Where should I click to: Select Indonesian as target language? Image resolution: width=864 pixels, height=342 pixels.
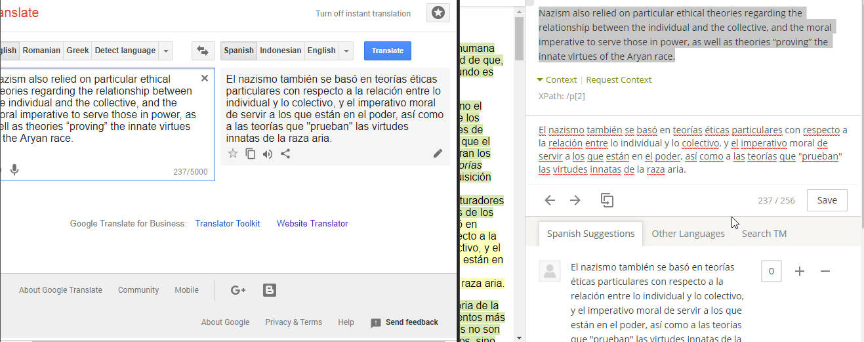coord(281,51)
